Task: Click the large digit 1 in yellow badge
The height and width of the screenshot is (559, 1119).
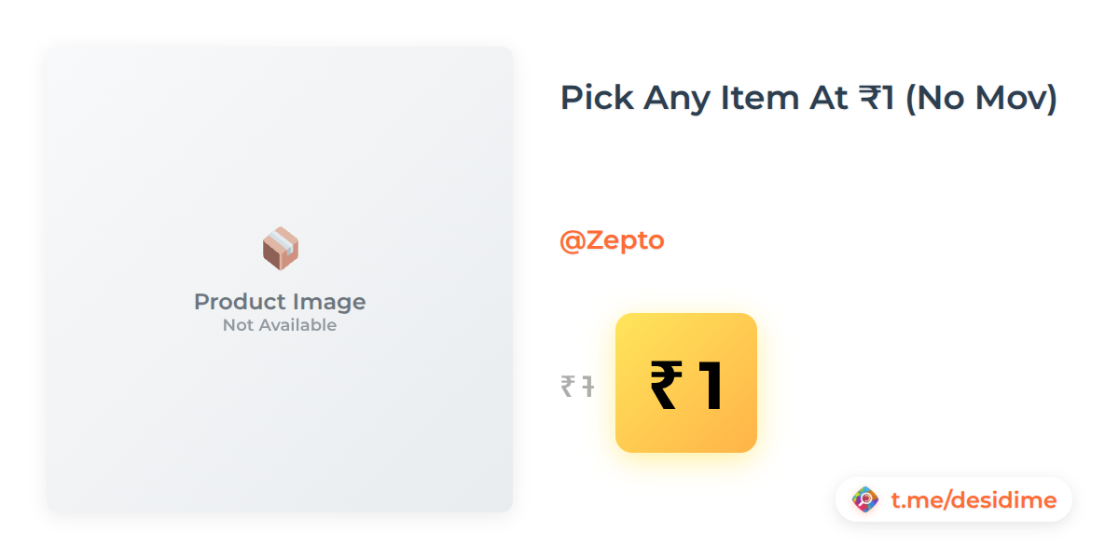Action: click(711, 386)
